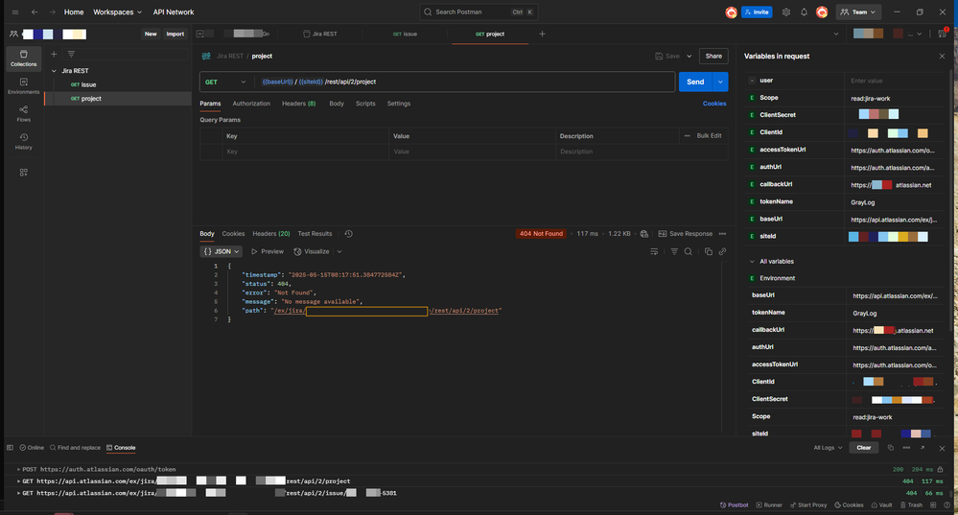The width and height of the screenshot is (958, 515).
Task: Click the Send button
Action: [x=695, y=82]
